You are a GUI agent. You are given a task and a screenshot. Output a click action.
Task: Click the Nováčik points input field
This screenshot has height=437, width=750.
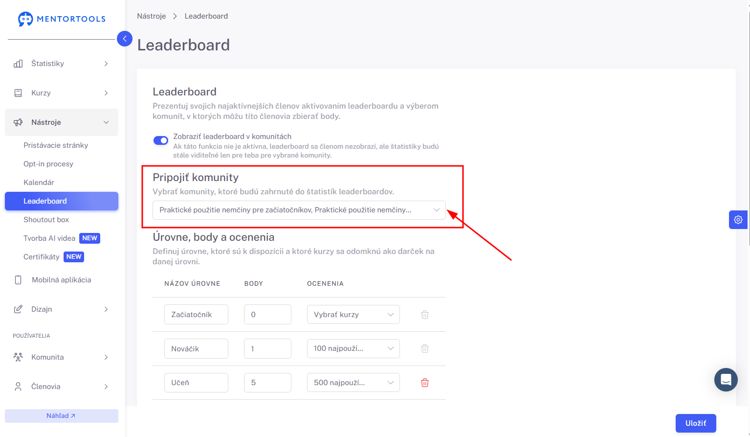point(267,348)
